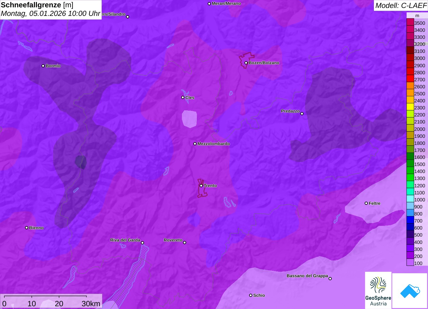Click the Rovereto location marker

(185, 243)
